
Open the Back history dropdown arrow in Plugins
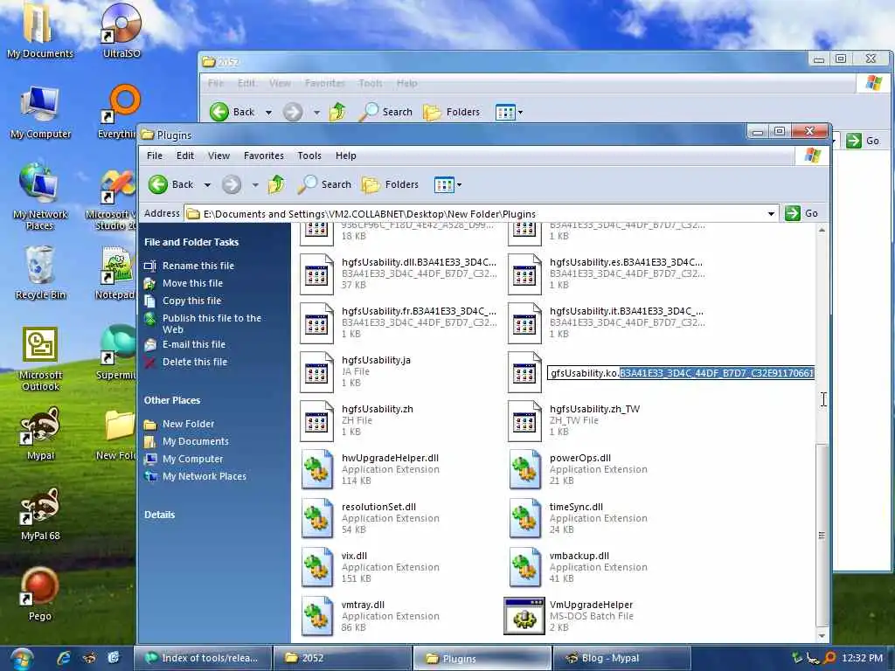[x=207, y=185]
